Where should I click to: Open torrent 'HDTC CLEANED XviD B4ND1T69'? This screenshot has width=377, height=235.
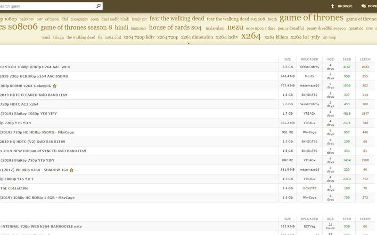[33, 95]
